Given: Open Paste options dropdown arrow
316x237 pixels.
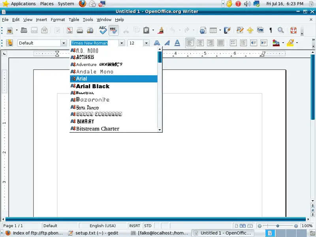Looking at the screenshot, I should [153, 30].
